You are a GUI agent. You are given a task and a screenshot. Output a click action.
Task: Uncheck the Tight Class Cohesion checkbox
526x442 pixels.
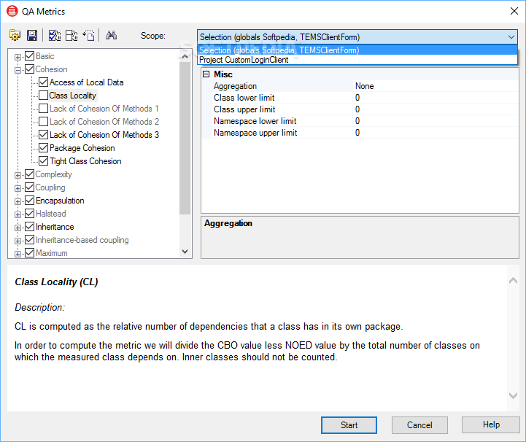coord(43,161)
